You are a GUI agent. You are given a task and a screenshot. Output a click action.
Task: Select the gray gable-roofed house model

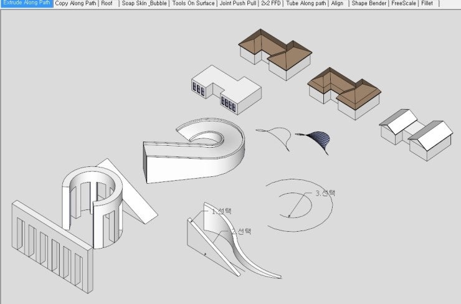pos(416,135)
